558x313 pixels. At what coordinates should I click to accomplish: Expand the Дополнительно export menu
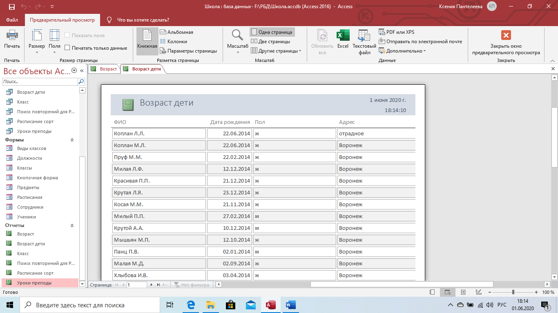tap(402, 51)
